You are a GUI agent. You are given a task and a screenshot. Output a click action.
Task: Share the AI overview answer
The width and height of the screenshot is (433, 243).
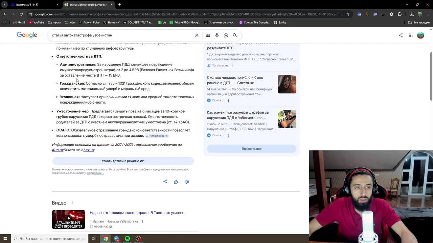(x=165, y=182)
